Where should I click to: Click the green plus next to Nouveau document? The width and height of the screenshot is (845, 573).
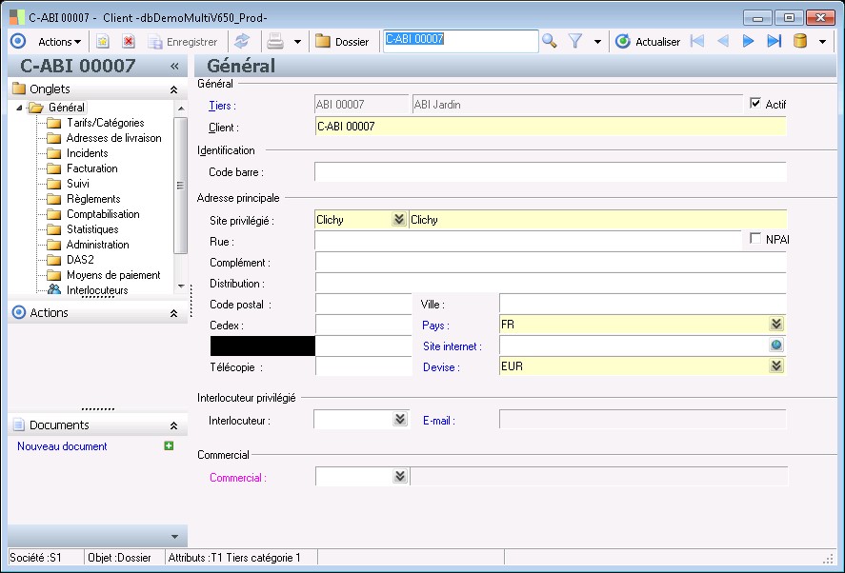169,445
